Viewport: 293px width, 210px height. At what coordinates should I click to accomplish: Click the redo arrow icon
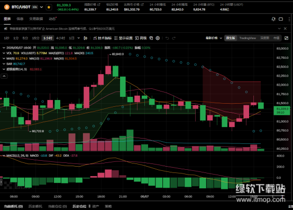pyautogui.click(x=174, y=38)
